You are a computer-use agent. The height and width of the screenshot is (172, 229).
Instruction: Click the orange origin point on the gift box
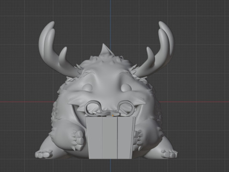pos(113,116)
